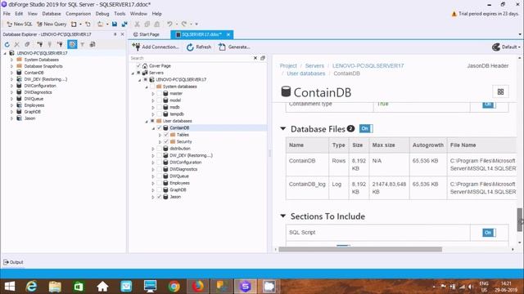
Task: Open the File menu
Action: point(7,14)
